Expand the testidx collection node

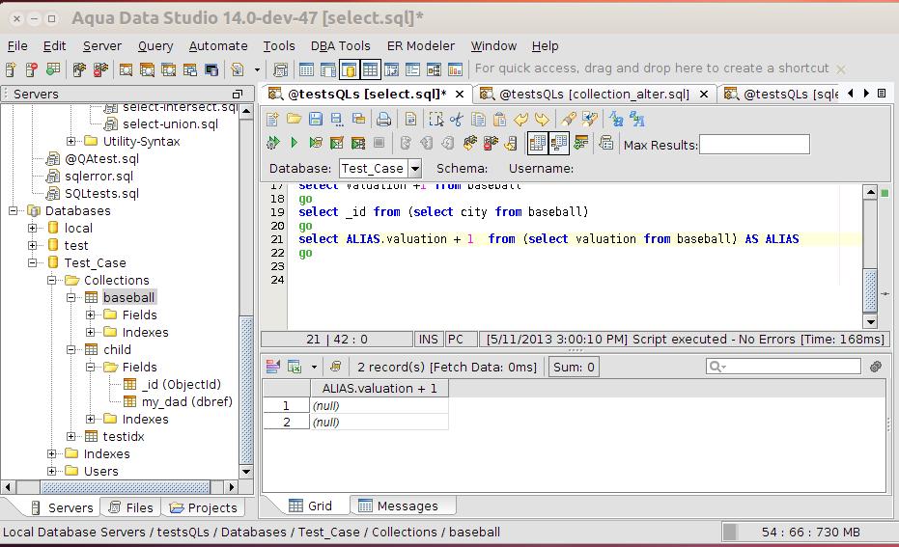tap(70, 436)
